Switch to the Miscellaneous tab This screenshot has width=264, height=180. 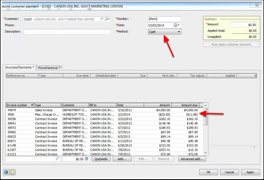coord(49,68)
